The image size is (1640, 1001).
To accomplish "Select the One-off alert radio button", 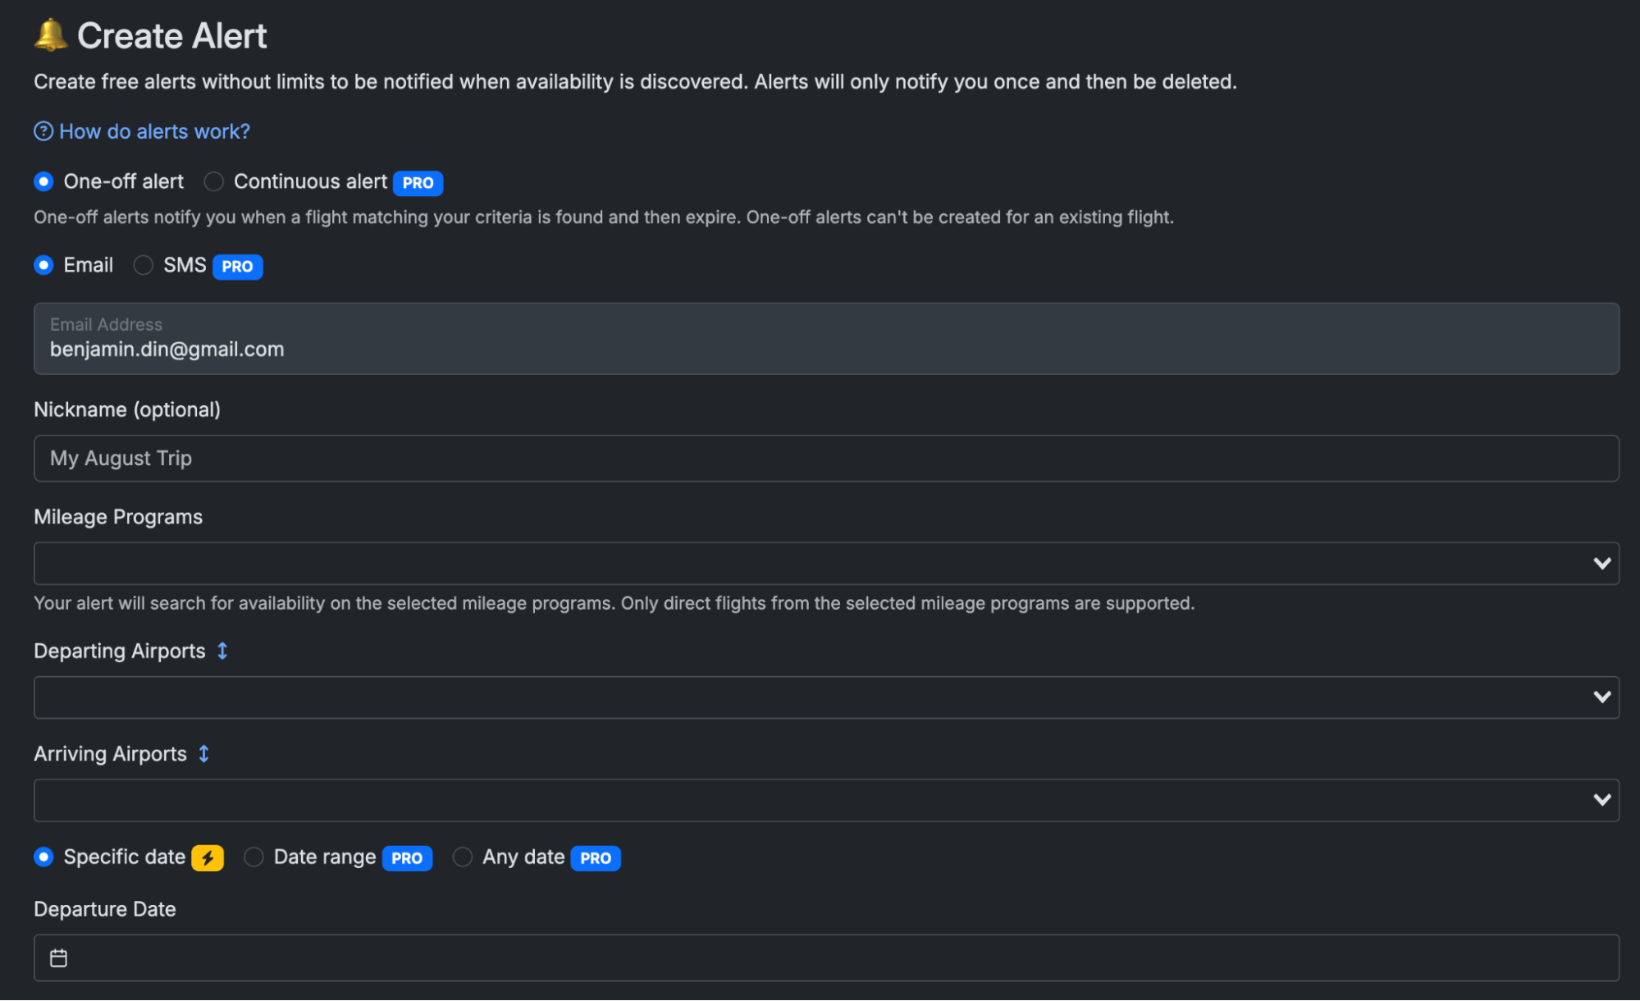I will click(44, 181).
